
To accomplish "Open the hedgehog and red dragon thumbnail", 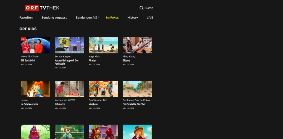I will coord(103,132).
